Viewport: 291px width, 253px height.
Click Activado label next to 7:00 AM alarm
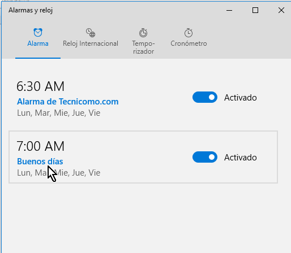(241, 158)
